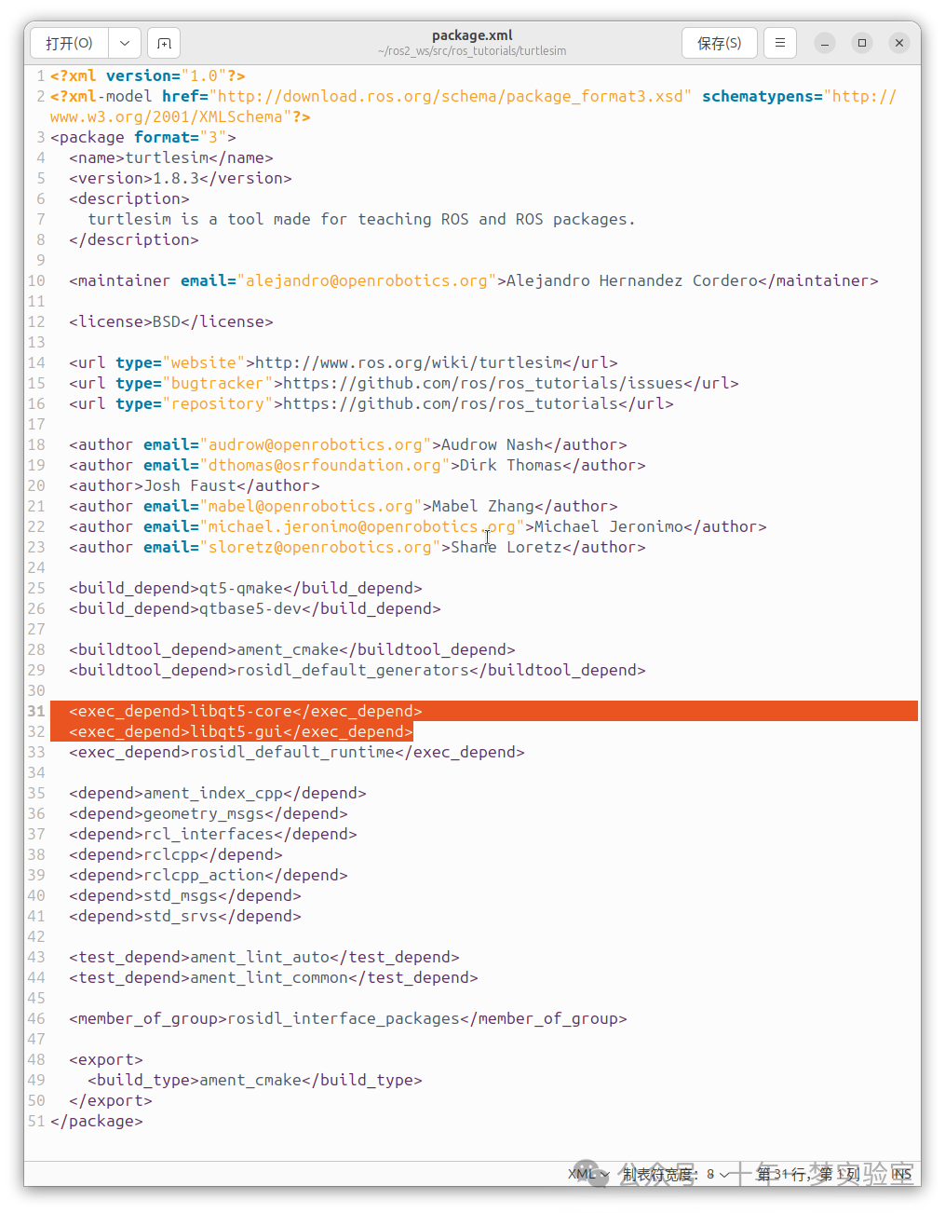Viewport: 945px width, 1213px height.
Task: Close the package.xml editor window
Action: 899,43
